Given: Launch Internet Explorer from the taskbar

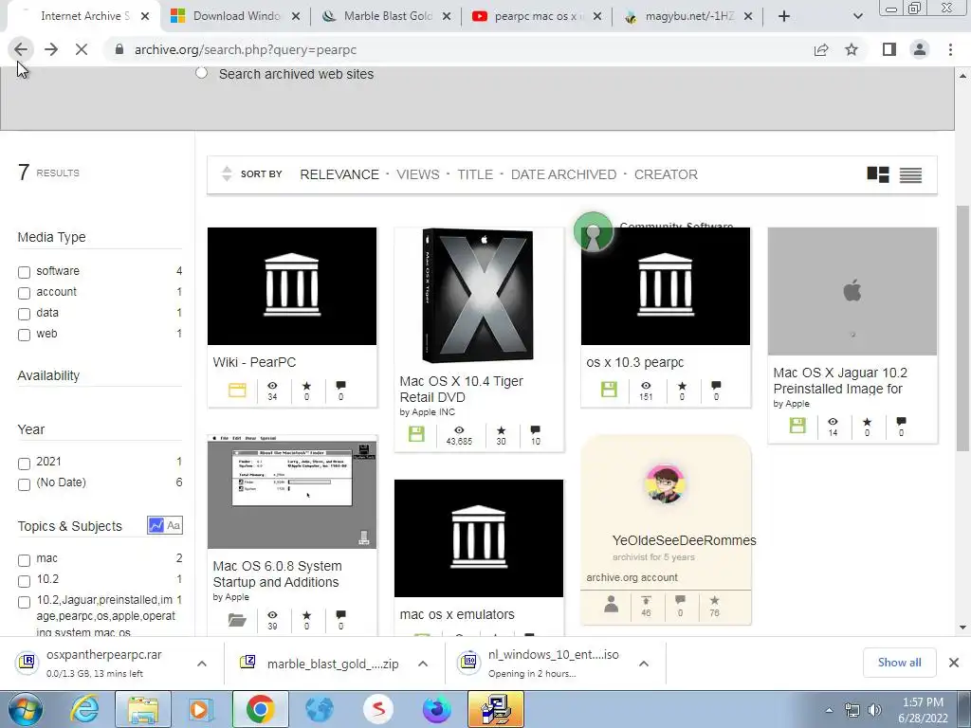Looking at the screenshot, I should (x=84, y=709).
